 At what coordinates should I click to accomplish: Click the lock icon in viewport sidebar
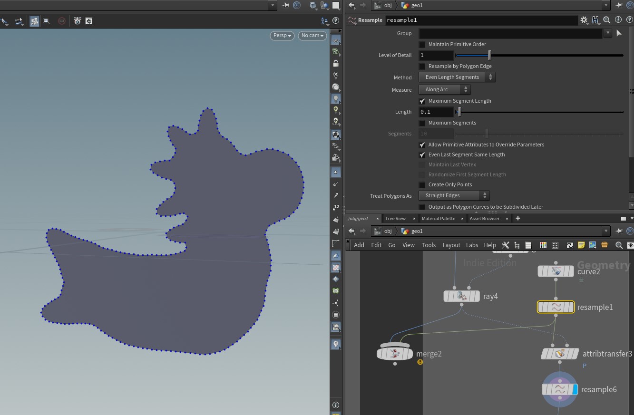pos(336,64)
